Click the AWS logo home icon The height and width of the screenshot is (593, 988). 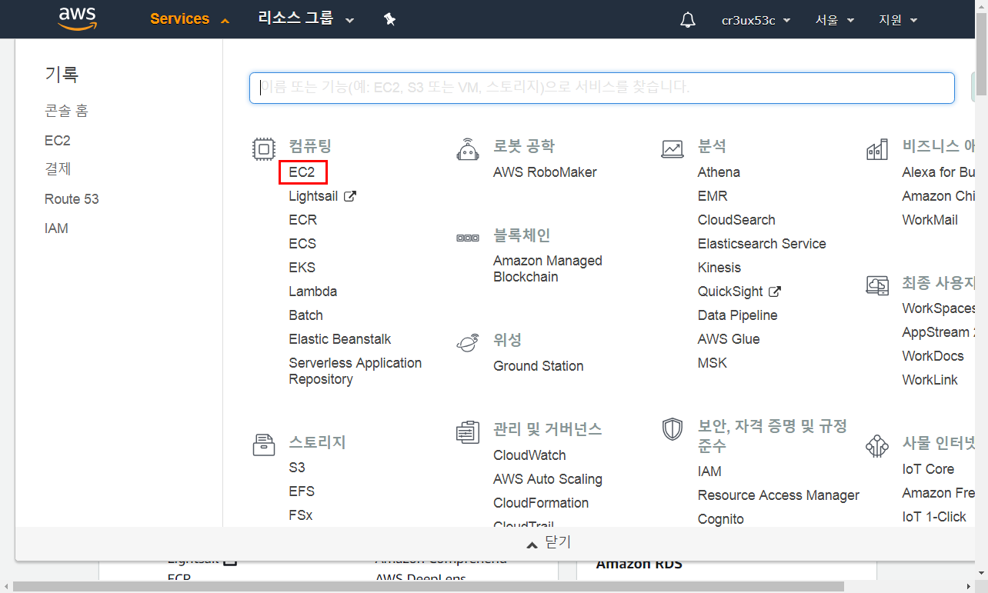tap(77, 18)
